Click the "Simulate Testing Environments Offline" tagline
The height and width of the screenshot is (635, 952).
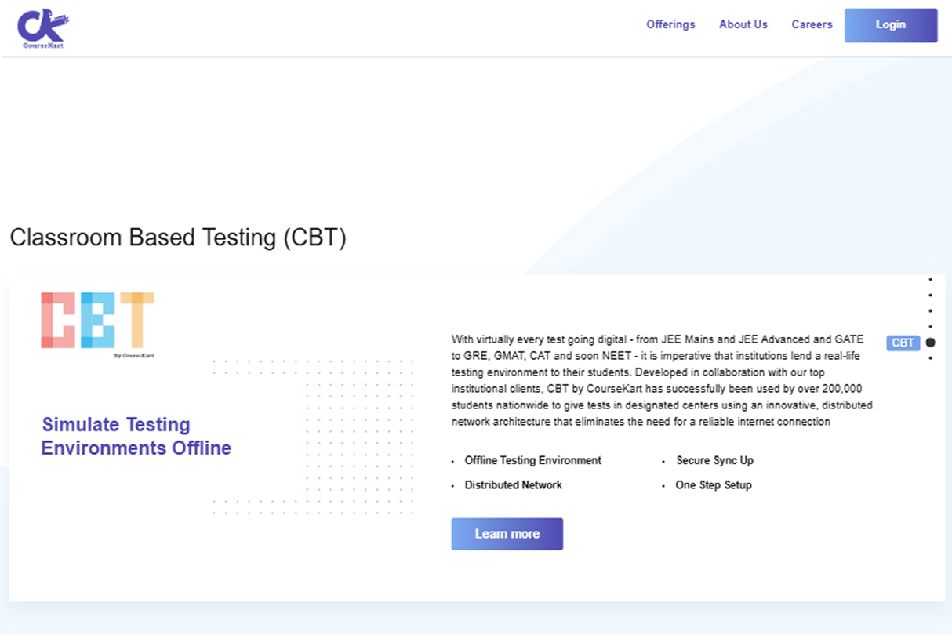point(136,436)
